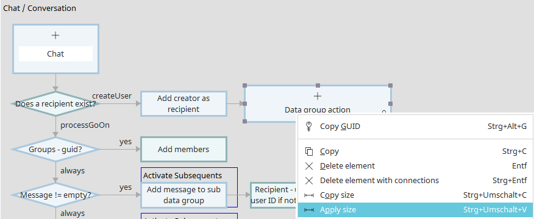Click top-right resize handle of Data group action
This screenshot has width=534, height=219.
[x=391, y=85]
